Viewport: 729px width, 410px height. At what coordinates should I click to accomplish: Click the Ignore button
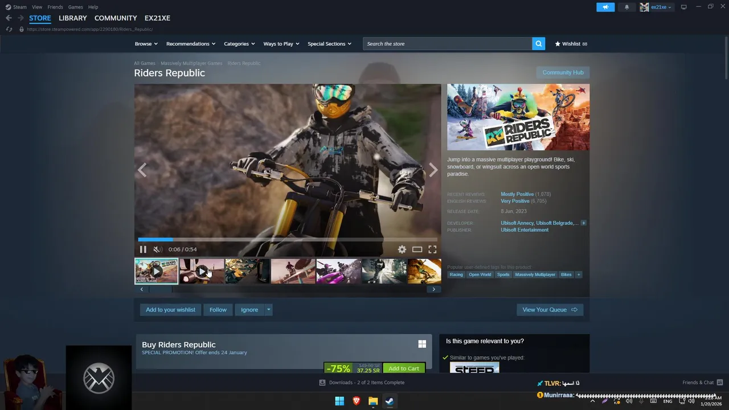point(249,310)
